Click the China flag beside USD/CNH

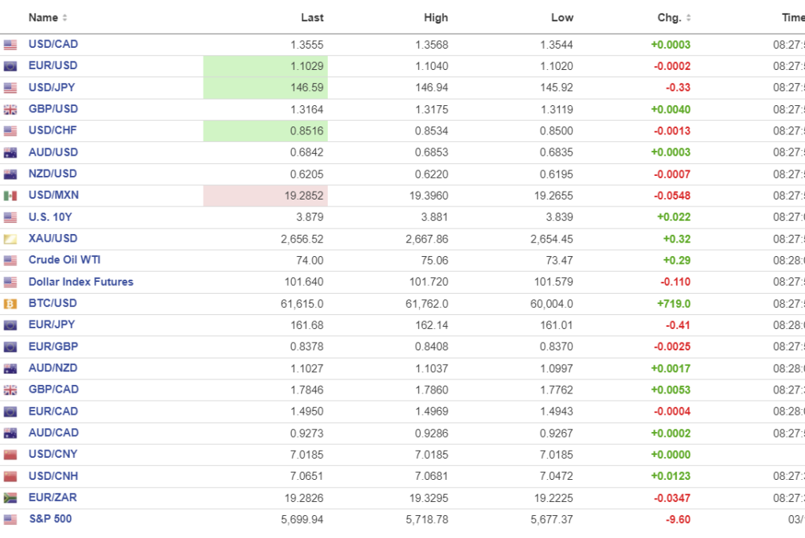coord(10,477)
